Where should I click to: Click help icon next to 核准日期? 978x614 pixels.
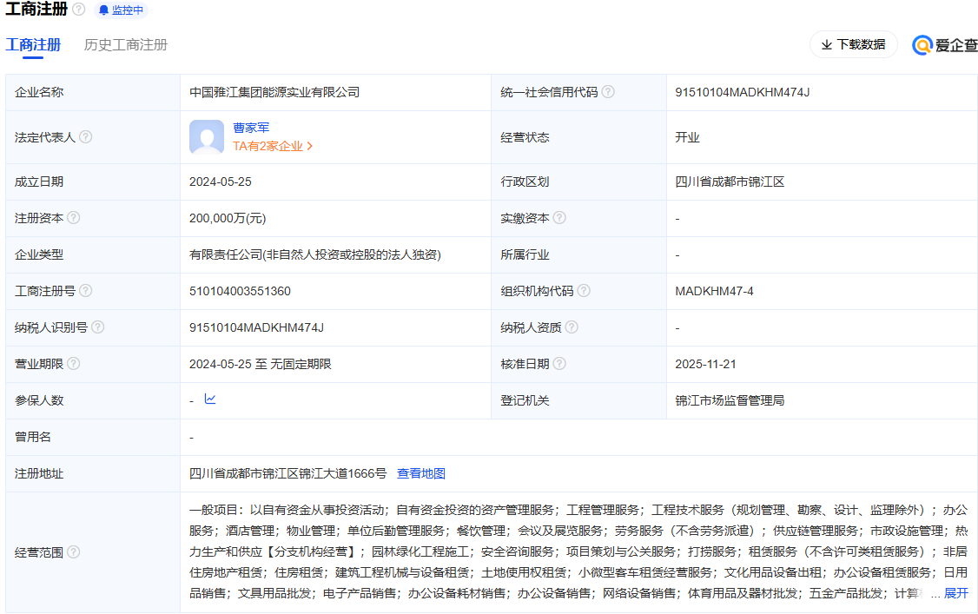point(559,364)
